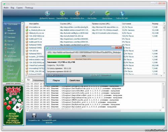Click the Пауза button in dialog

coord(56,80)
